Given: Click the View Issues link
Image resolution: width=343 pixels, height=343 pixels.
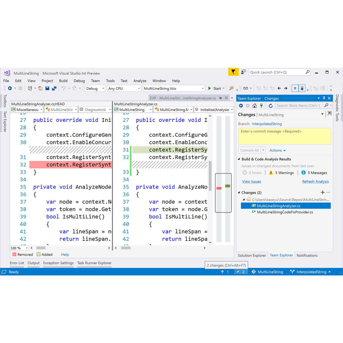Looking at the screenshot, I should (x=251, y=181).
